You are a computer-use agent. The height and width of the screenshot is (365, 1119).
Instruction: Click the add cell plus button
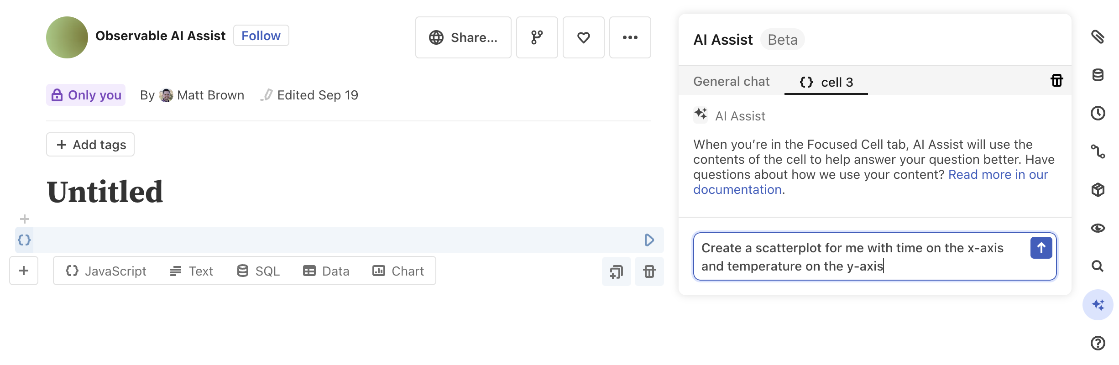[24, 271]
